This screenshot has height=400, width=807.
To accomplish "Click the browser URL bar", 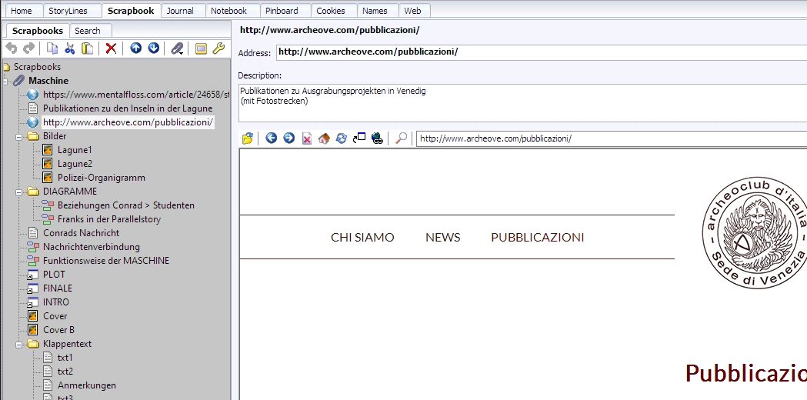I will (x=612, y=138).
